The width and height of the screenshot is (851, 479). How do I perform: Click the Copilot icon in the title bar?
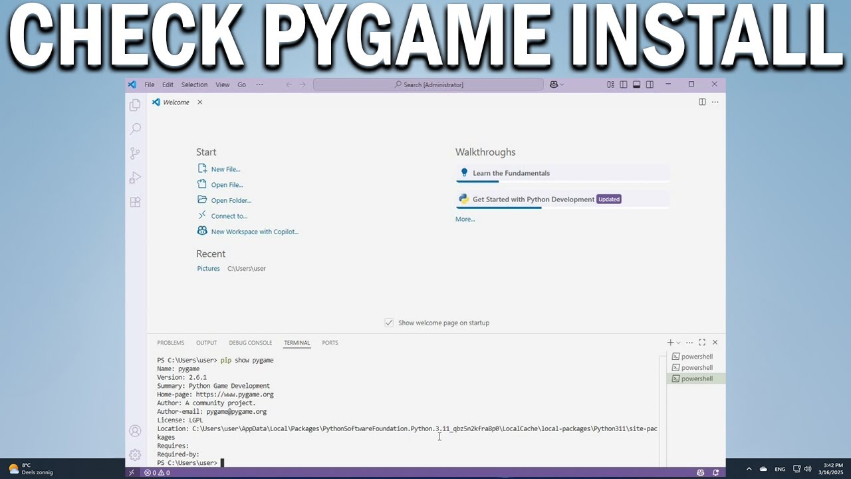coord(553,84)
